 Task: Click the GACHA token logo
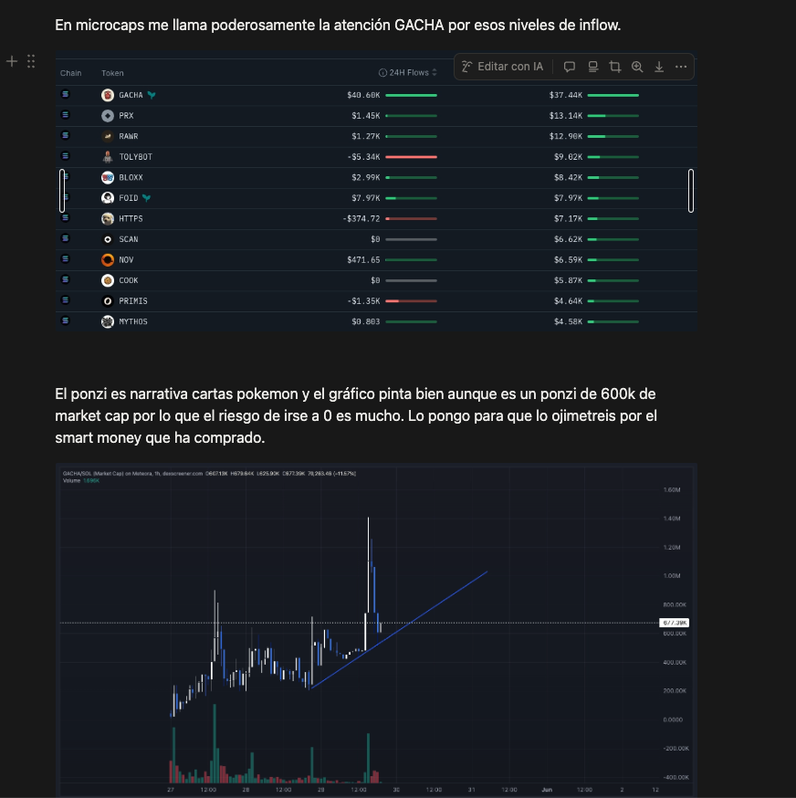point(108,95)
